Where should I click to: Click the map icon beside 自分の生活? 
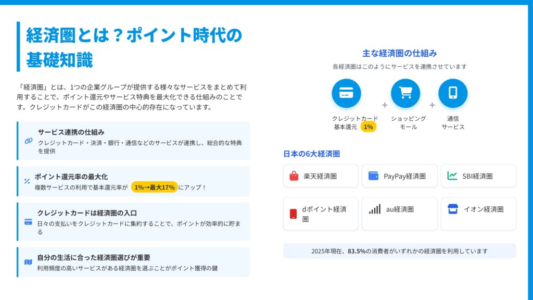coord(28,262)
